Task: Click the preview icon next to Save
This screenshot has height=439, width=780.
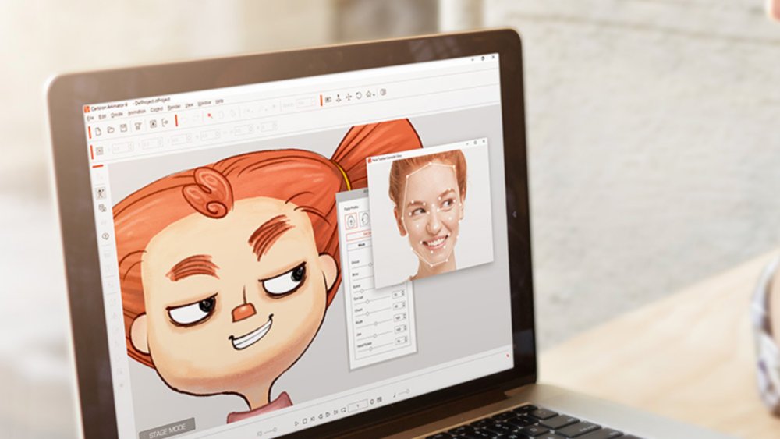Action: pos(138,126)
